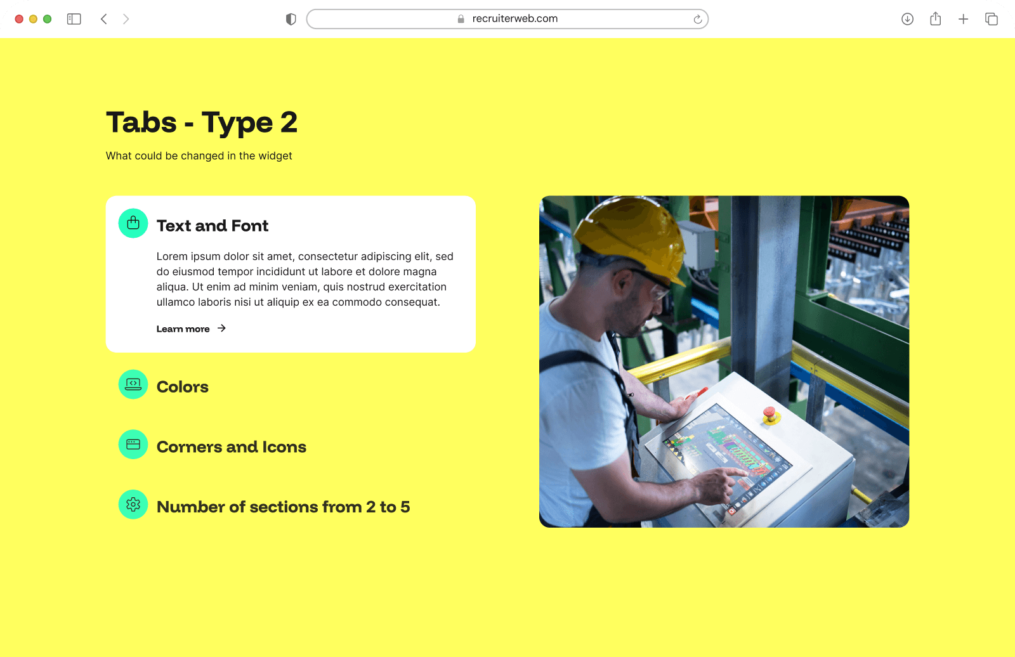Image resolution: width=1015 pixels, height=657 pixels.
Task: Show the downloads list
Action: click(907, 19)
